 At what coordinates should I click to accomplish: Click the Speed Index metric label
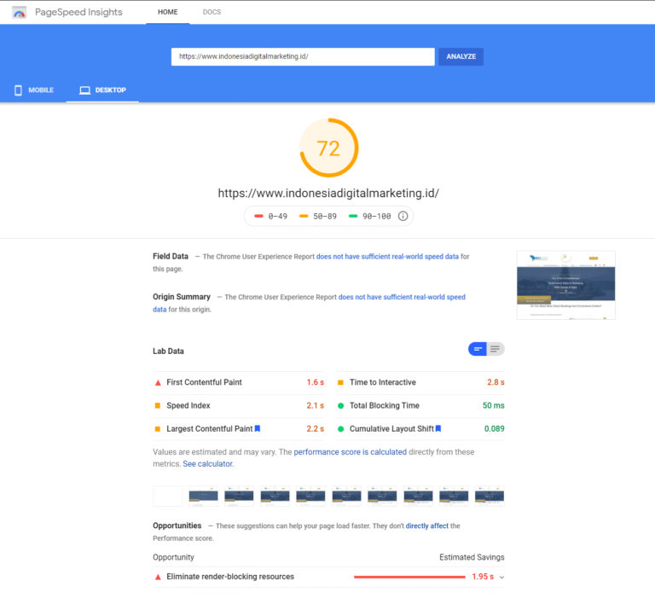188,405
